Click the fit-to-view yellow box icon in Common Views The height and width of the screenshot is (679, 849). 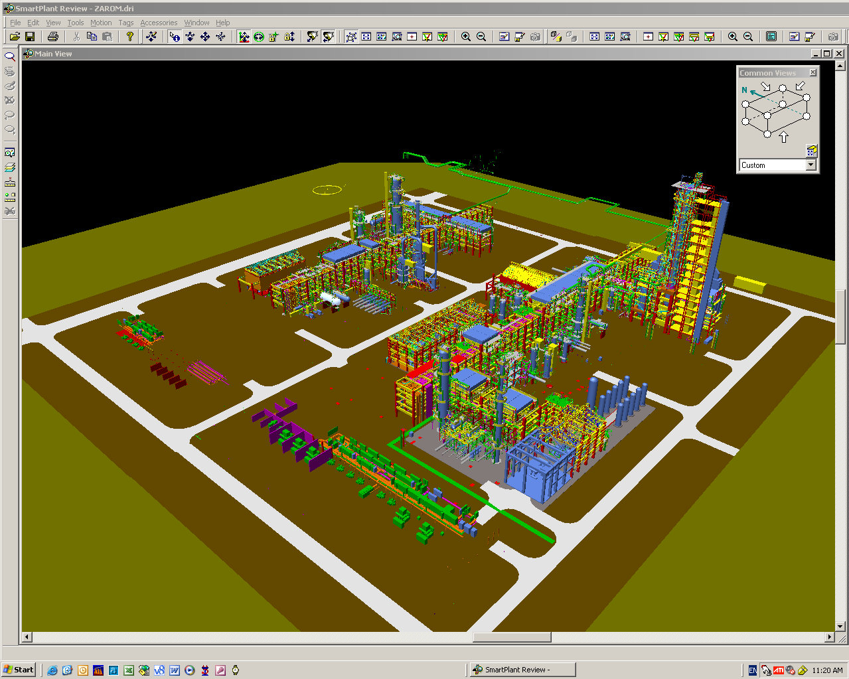(x=810, y=151)
